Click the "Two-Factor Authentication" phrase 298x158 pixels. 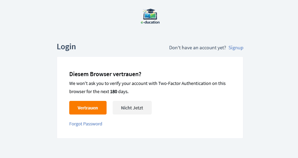coord(185,83)
